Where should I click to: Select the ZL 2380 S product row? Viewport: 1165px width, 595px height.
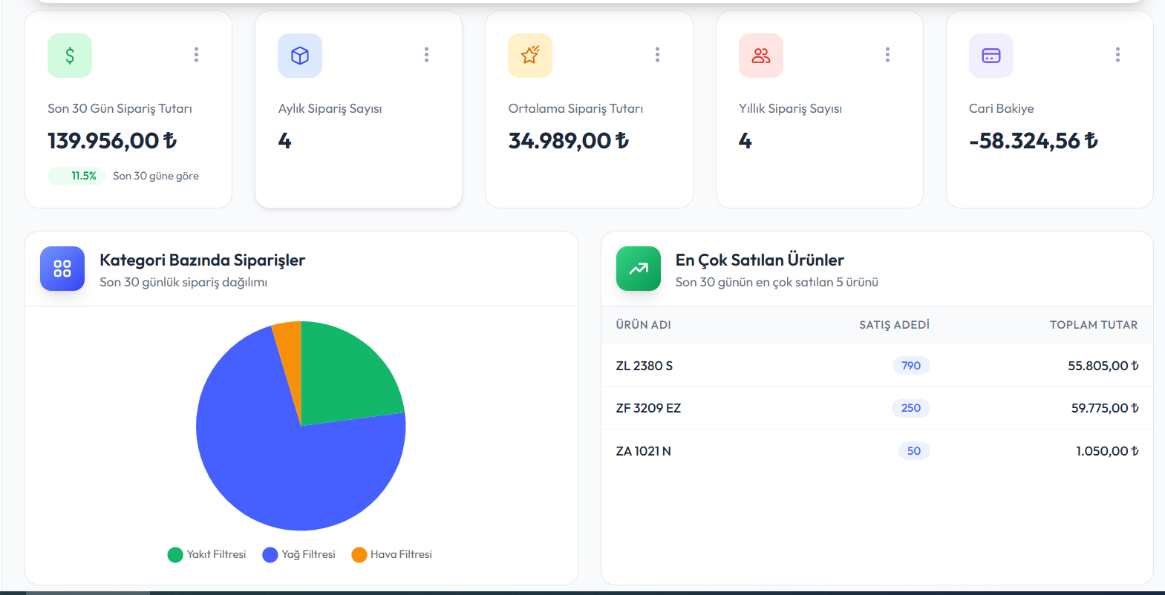(x=877, y=366)
